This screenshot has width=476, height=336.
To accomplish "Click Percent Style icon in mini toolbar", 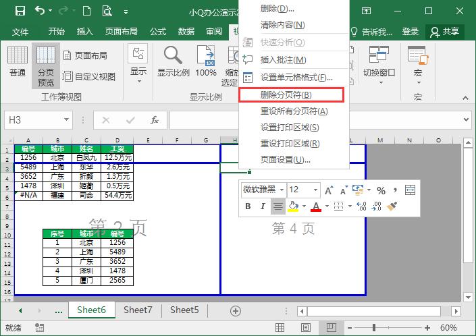I will 381,190.
